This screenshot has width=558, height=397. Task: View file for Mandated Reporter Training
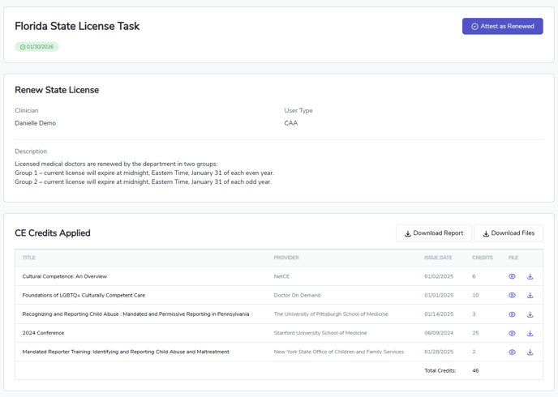click(512, 352)
